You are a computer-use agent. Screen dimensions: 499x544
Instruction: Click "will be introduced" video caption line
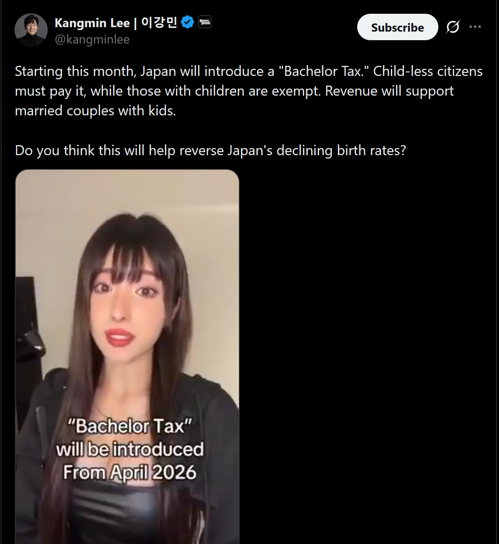[x=130, y=449]
